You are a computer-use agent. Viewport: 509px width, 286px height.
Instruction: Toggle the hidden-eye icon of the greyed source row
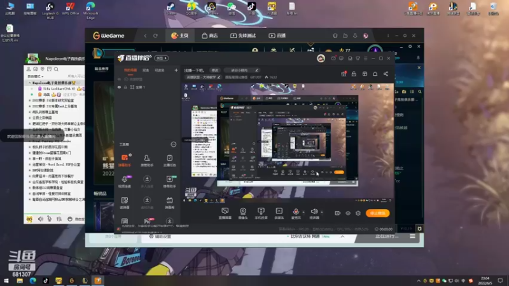pos(119,79)
